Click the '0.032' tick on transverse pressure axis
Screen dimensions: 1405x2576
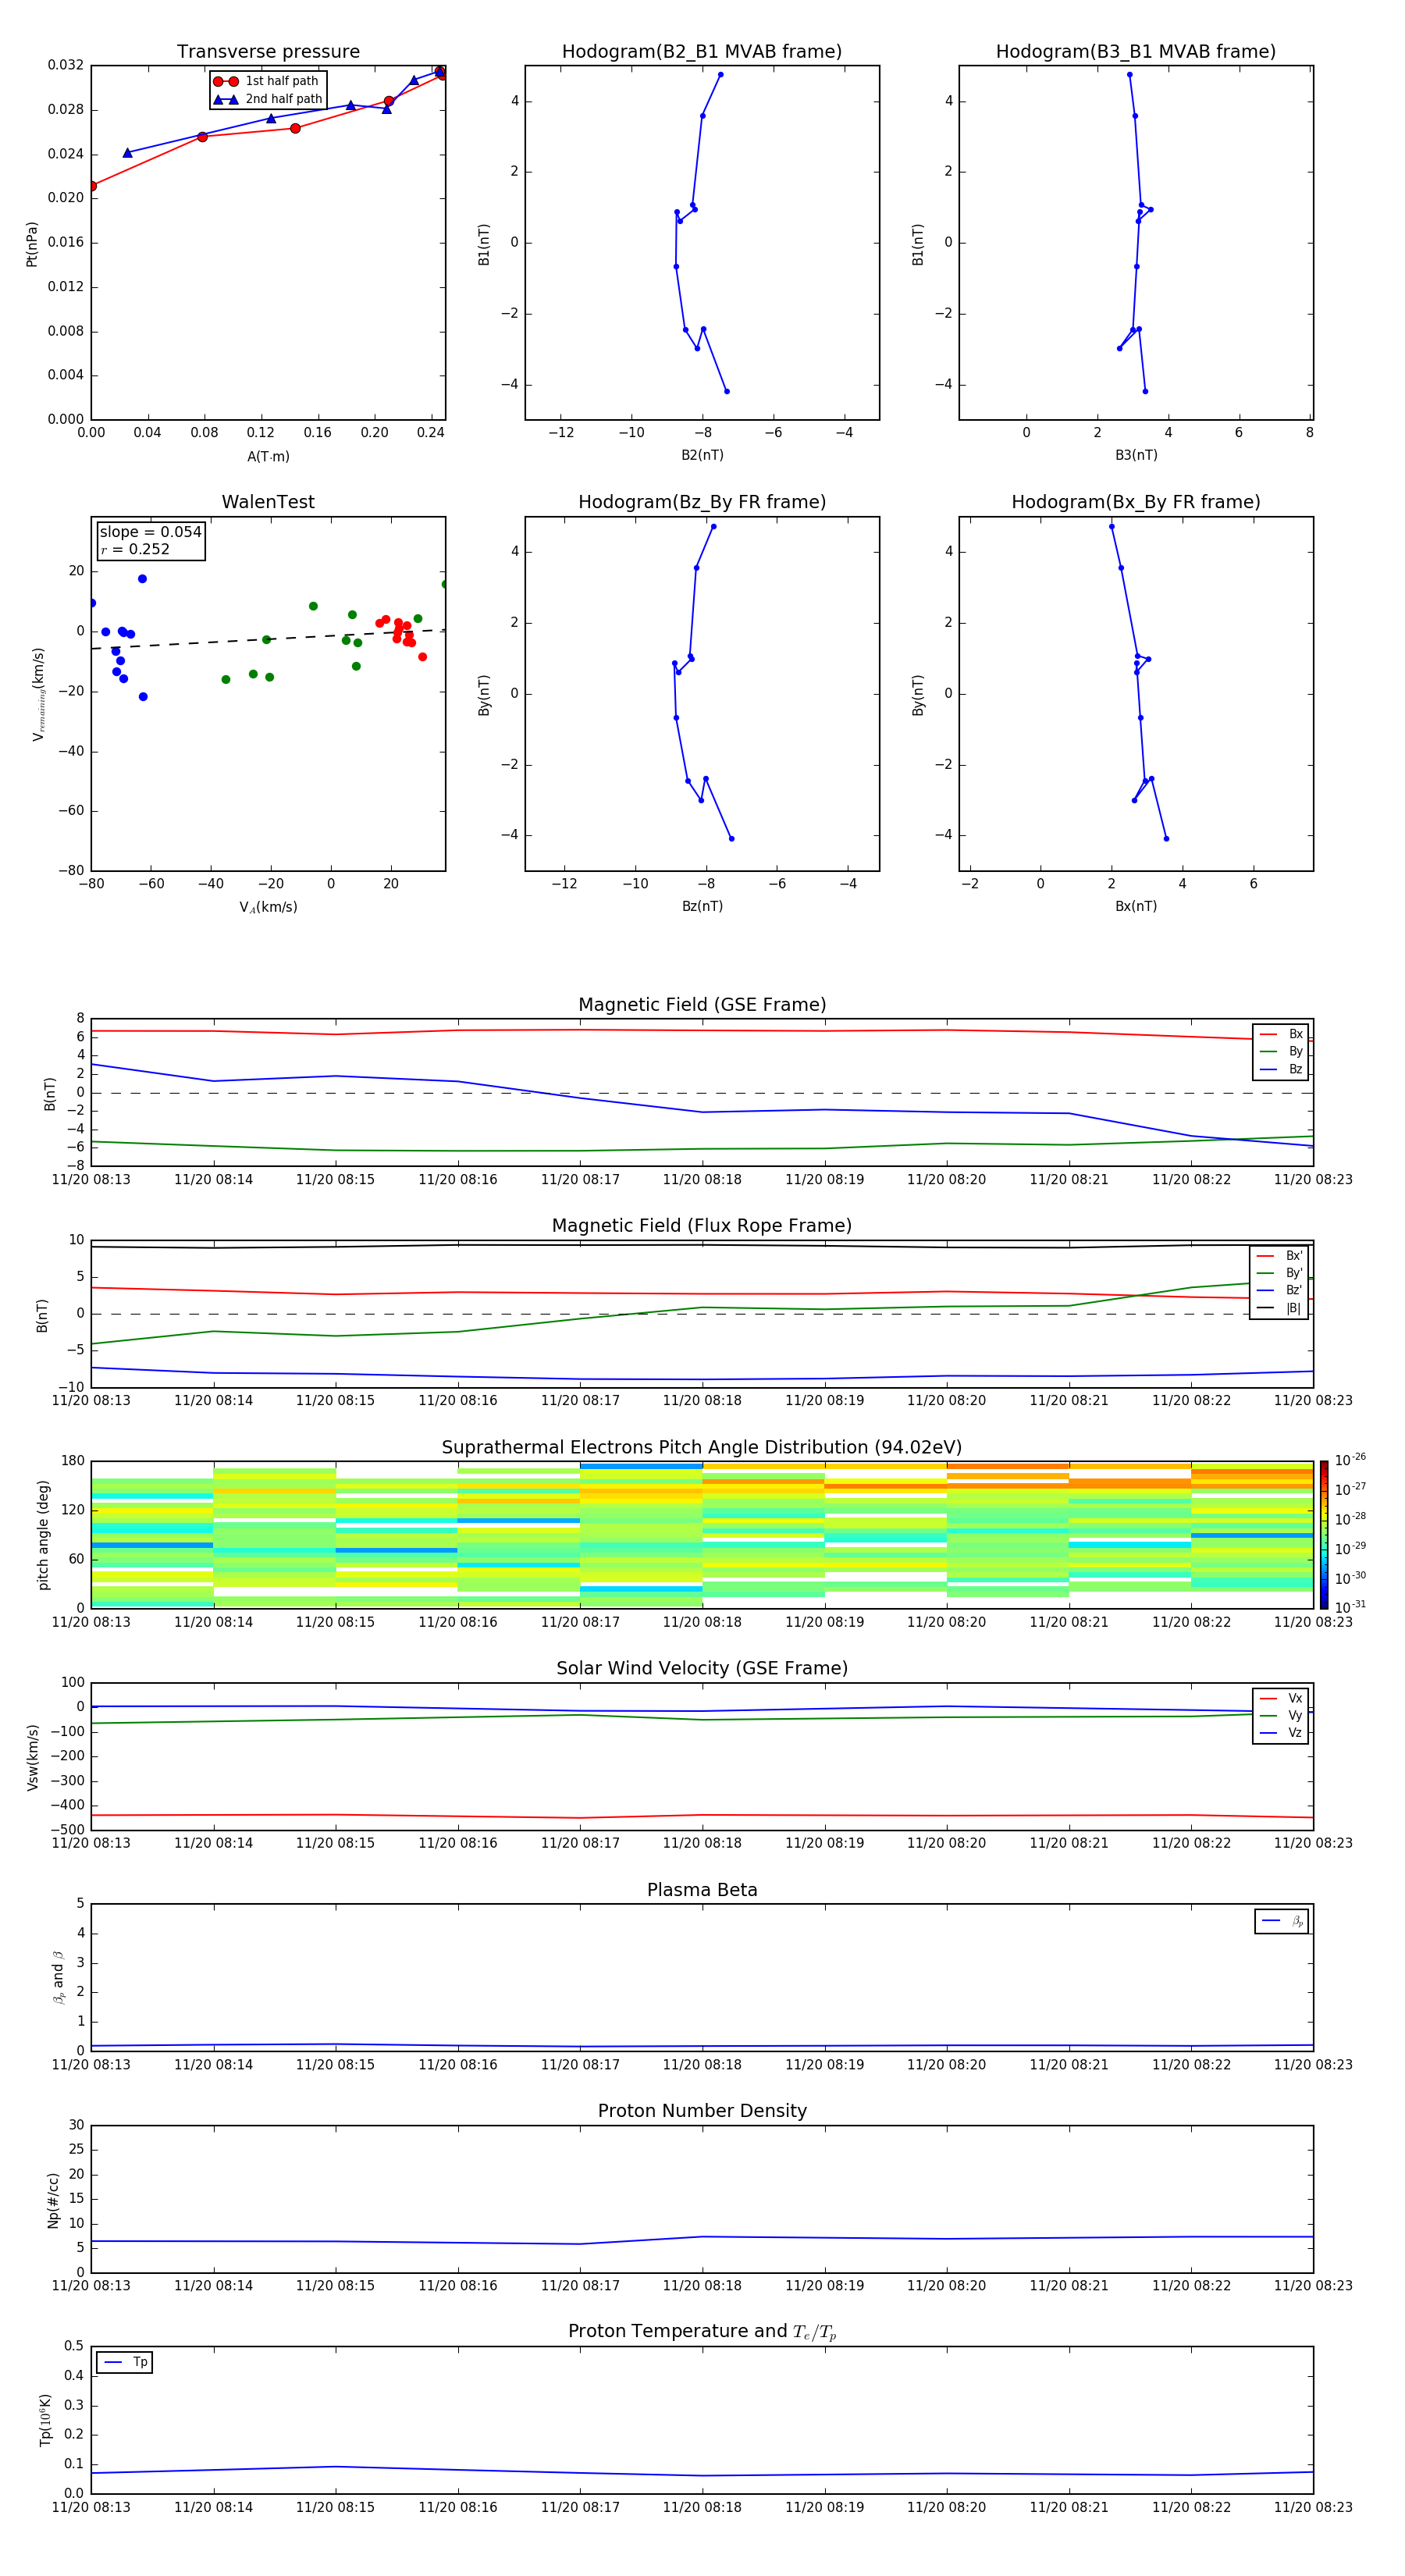[x=66, y=65]
